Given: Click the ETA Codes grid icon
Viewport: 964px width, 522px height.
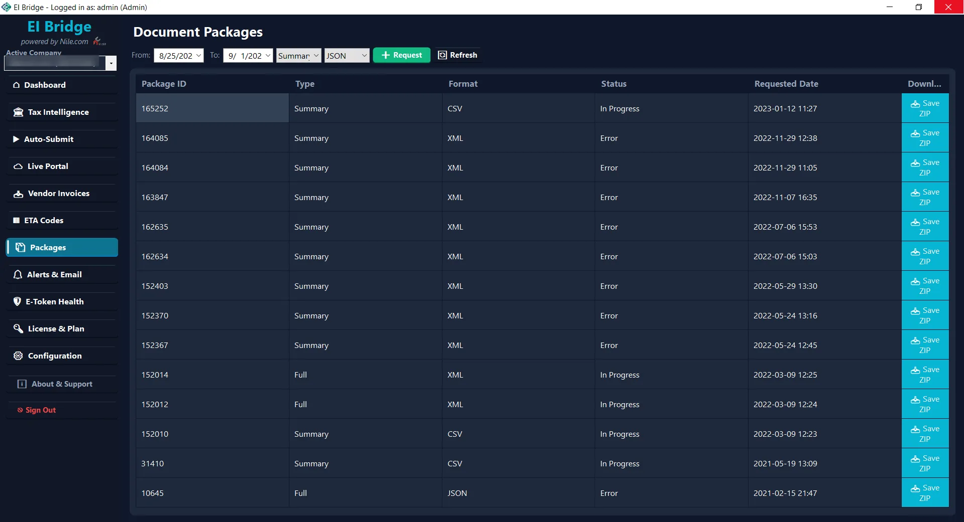Looking at the screenshot, I should coord(17,221).
